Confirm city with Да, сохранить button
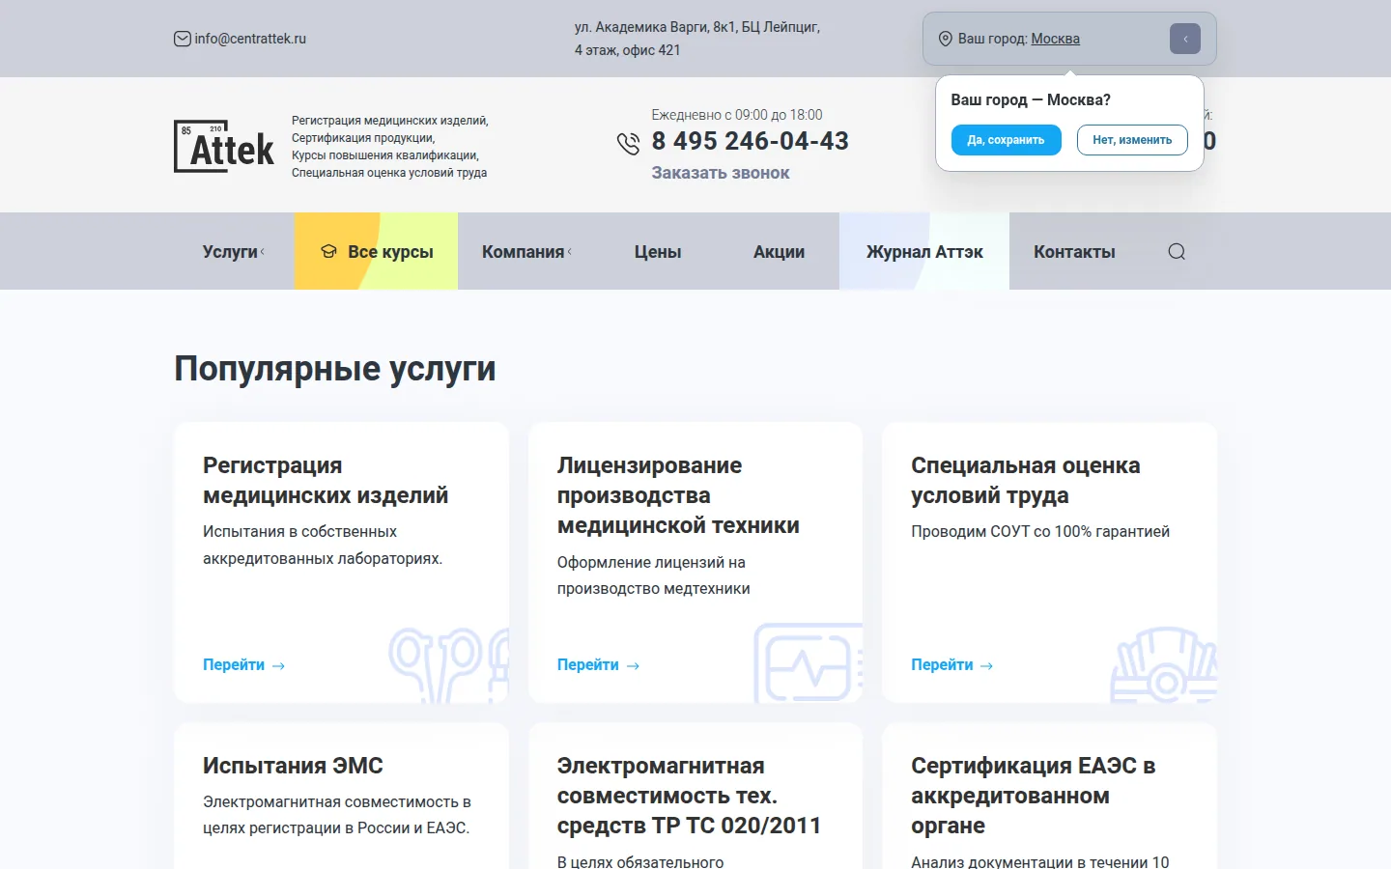Screen dimensions: 1391x869 click(x=1006, y=140)
